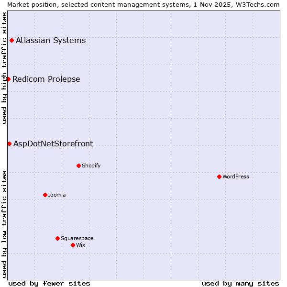Select the WordPress text label

coord(236,177)
